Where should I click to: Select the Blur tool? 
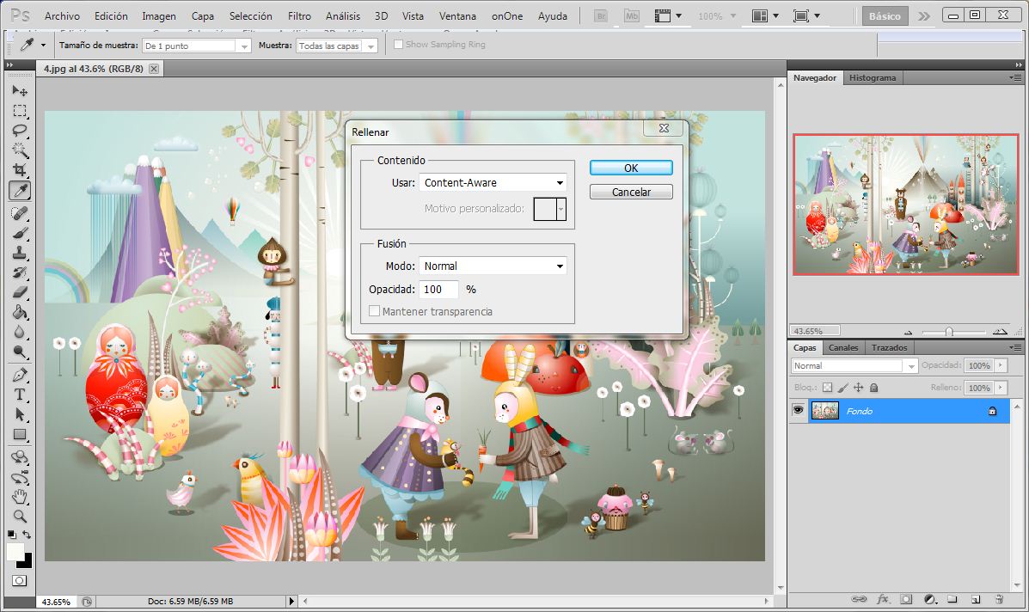click(x=20, y=332)
